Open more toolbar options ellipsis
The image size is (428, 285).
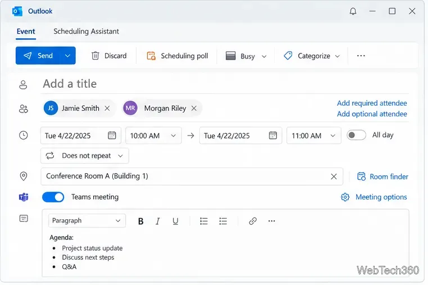click(361, 56)
